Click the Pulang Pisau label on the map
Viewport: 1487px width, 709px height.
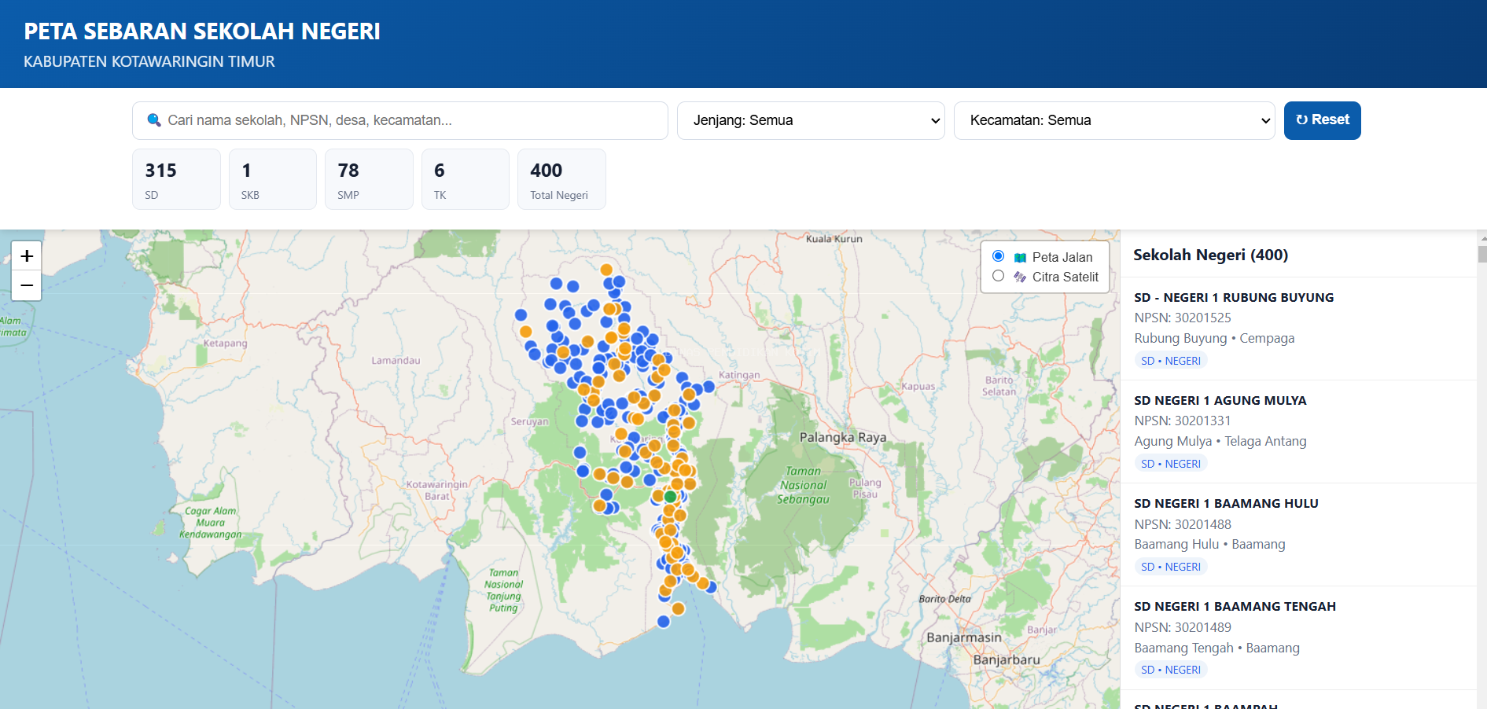coord(865,488)
